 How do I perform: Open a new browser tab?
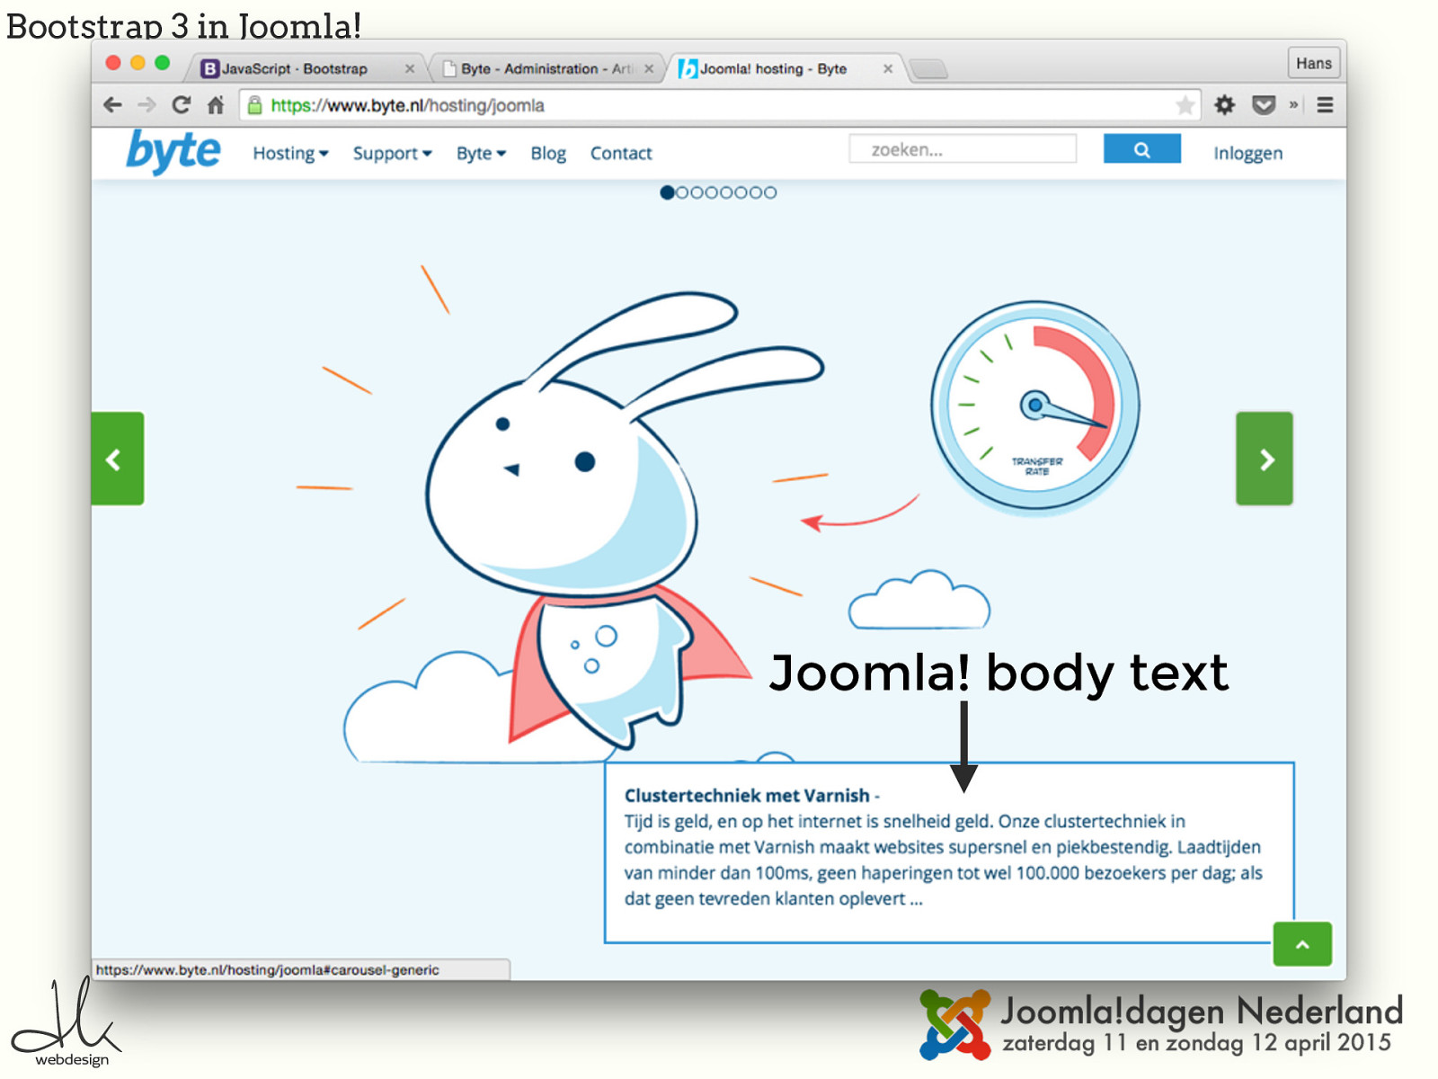pyautogui.click(x=928, y=69)
